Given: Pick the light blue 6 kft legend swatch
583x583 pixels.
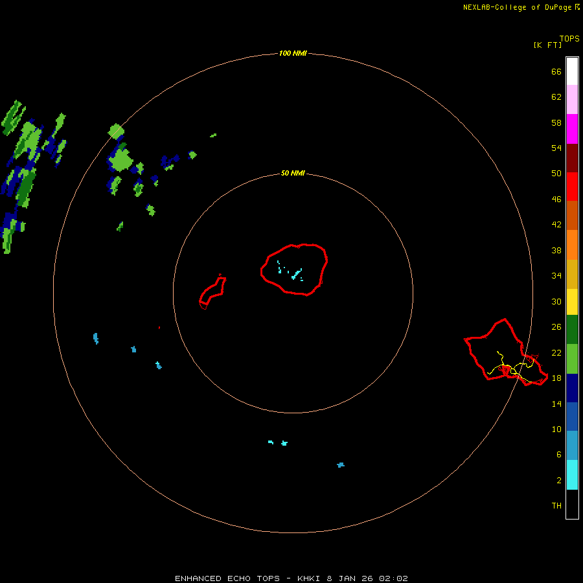Looking at the screenshot, I should (x=572, y=446).
